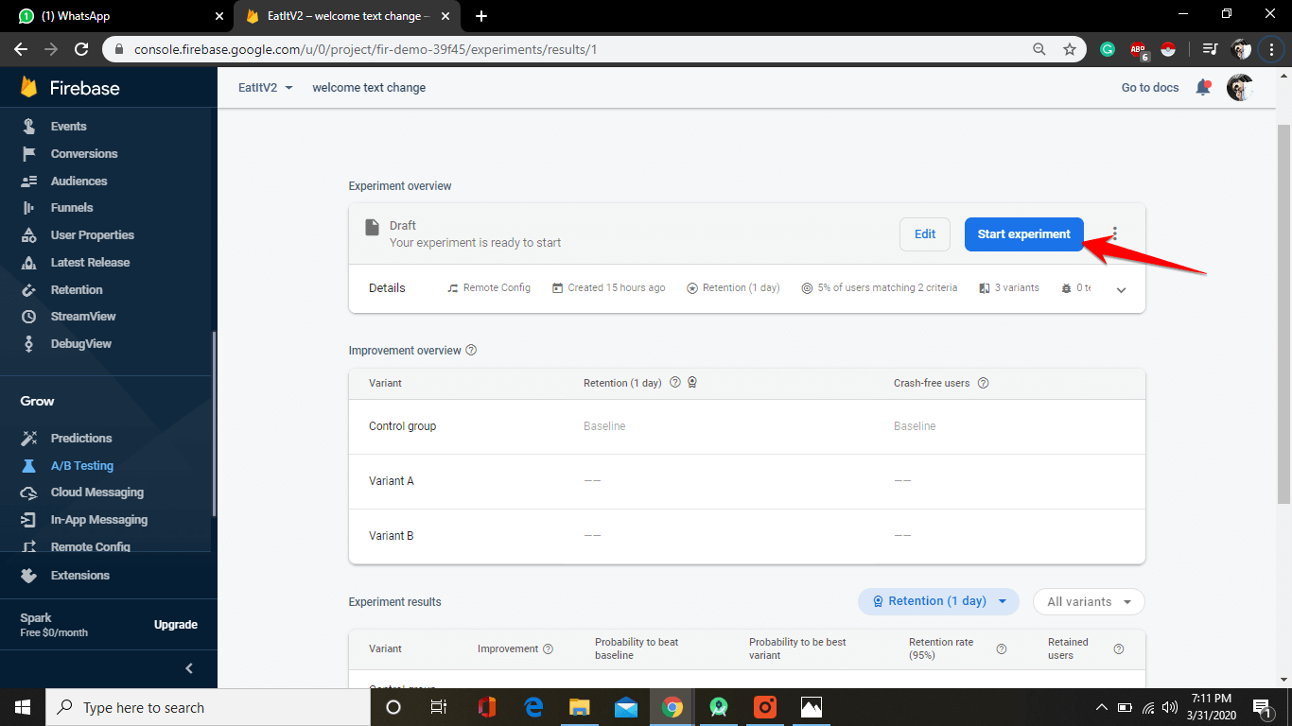
Task: Click the address bar zoom icon
Action: (1039, 49)
